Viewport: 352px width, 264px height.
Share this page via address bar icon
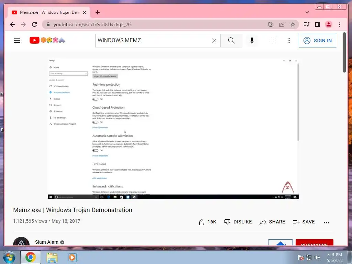pos(282,24)
